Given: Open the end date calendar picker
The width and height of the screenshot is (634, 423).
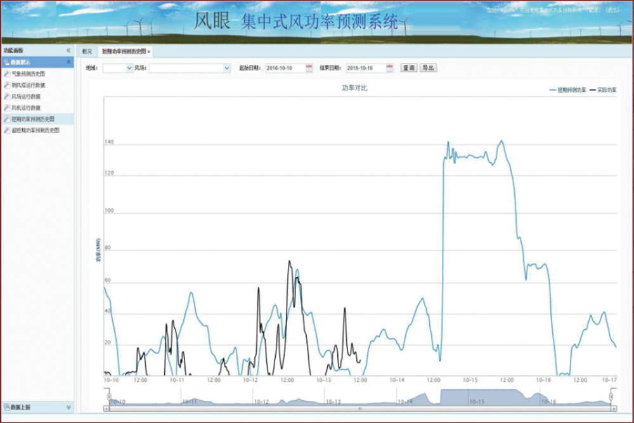Looking at the screenshot, I should (x=390, y=68).
